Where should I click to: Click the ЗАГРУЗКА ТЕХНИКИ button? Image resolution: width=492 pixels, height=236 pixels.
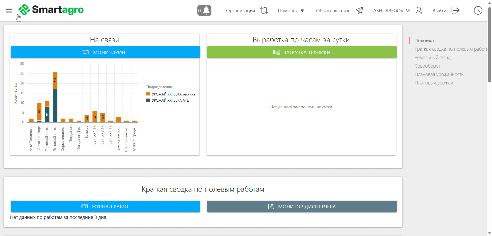click(x=302, y=52)
